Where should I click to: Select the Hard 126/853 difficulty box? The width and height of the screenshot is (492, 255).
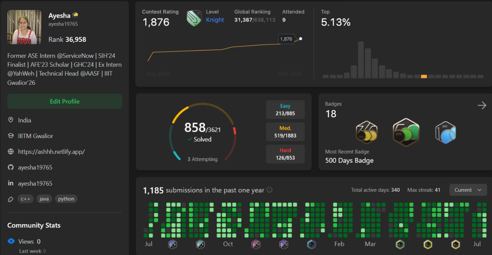285,154
